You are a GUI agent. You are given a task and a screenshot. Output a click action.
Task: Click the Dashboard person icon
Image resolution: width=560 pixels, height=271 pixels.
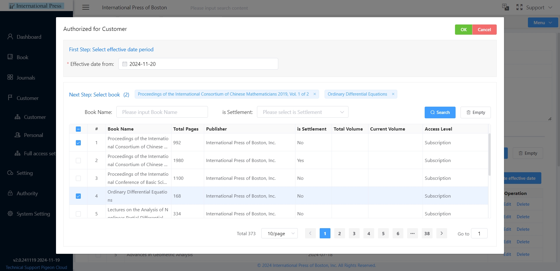(x=10, y=36)
